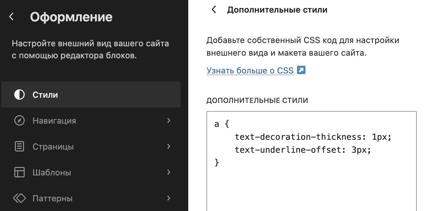Click the compass icon for Навигация
The height and width of the screenshot is (211, 433).
click(x=19, y=121)
